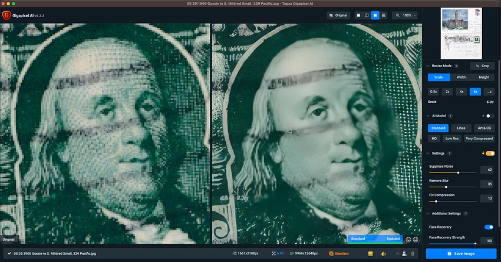Viewport: 501px width, 262px height.
Task: Toggle the Settings auto switch
Action: tap(490, 154)
